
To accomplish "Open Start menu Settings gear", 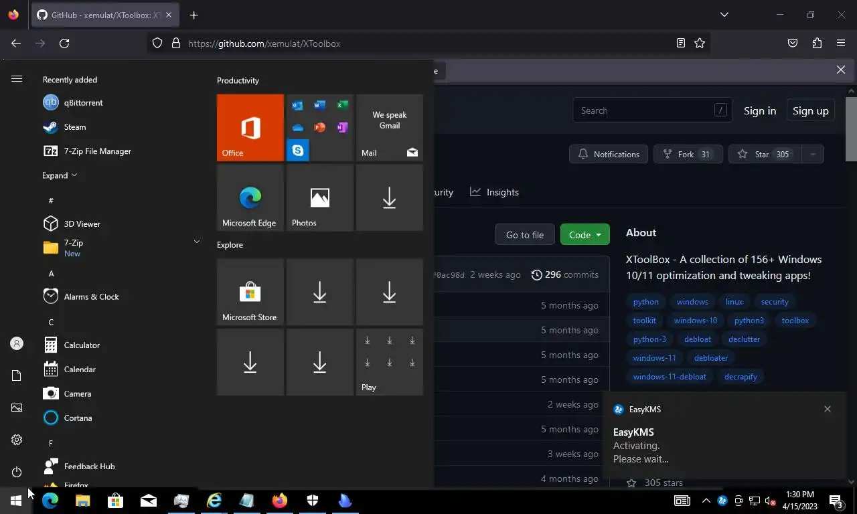I will [17, 440].
